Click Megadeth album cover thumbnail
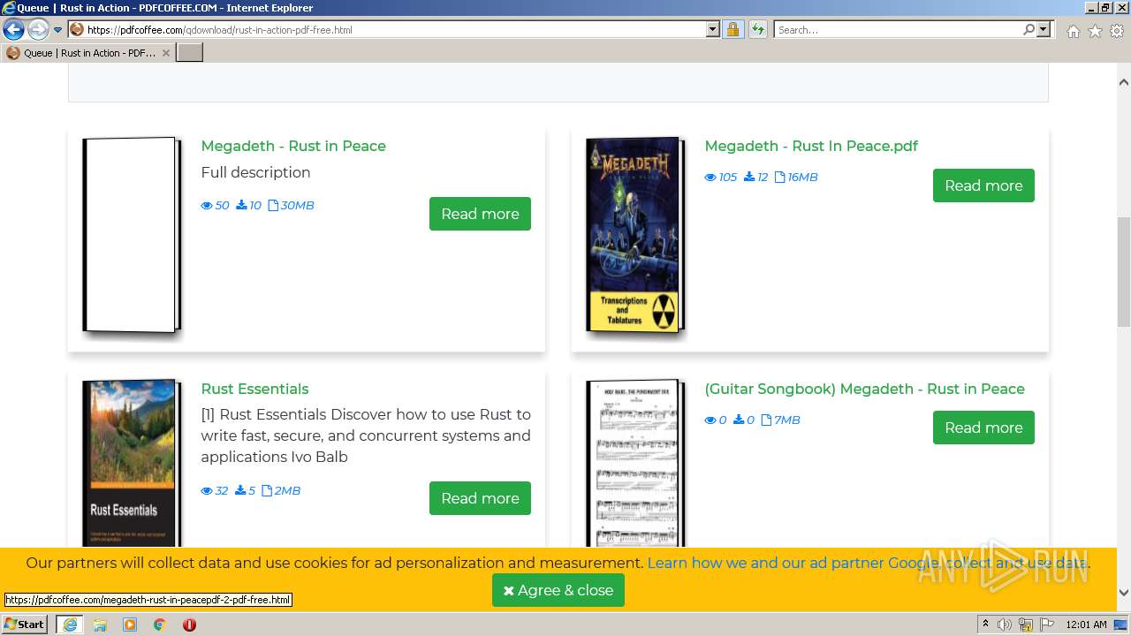This screenshot has height=636, width=1131. click(x=634, y=236)
